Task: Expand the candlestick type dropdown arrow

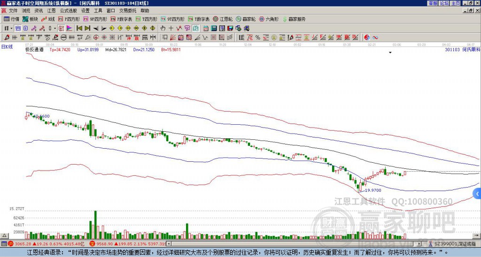Action: point(55,29)
